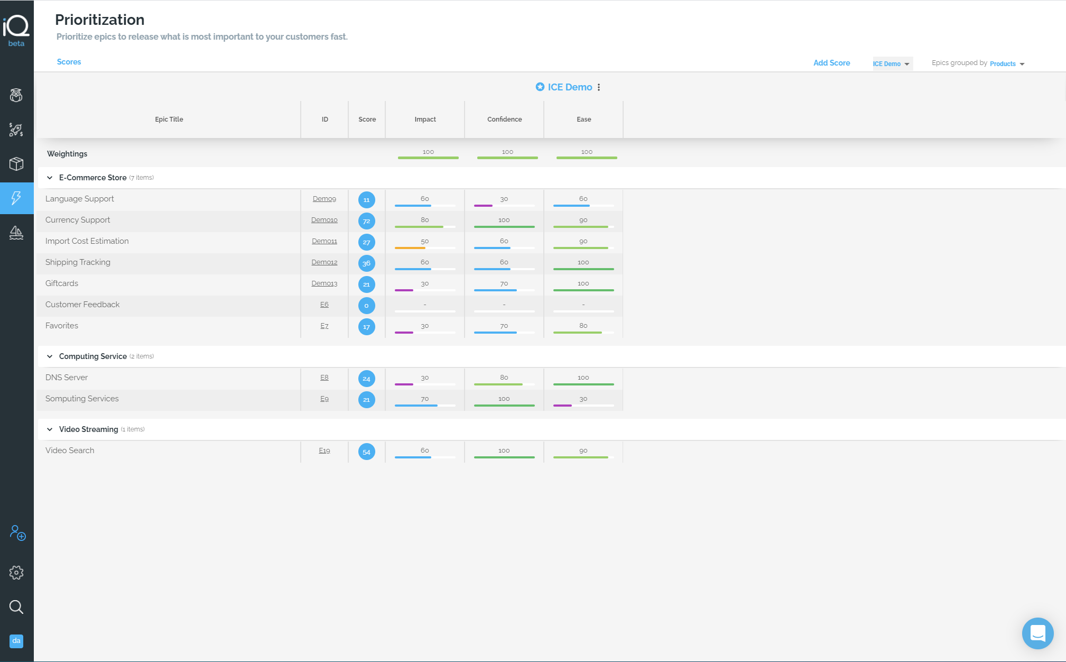Open the chat support bubble
This screenshot has width=1066, height=662.
click(x=1037, y=633)
